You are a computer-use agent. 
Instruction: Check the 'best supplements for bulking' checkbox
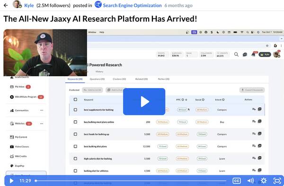(75, 110)
